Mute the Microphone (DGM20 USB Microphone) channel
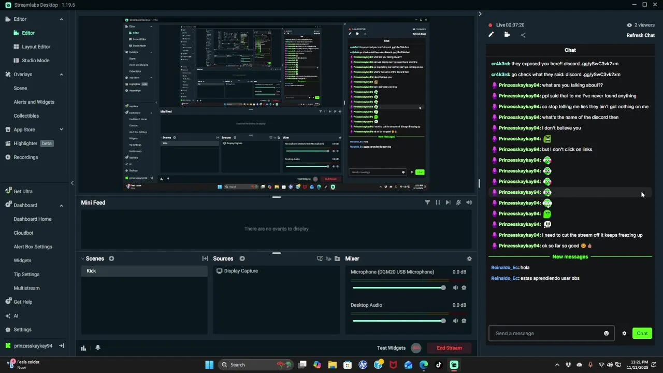The image size is (663, 373). click(x=455, y=288)
